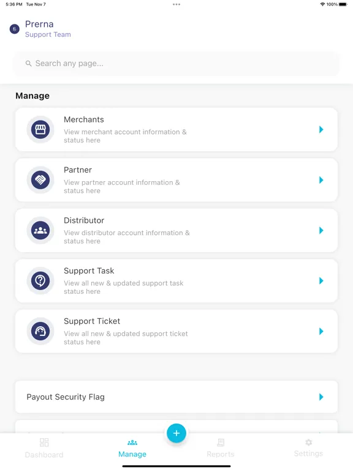Open the Support Ticket card title
Screen dimensions: 353x470
click(x=92, y=321)
